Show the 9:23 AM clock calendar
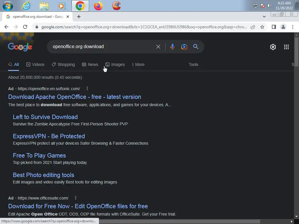This screenshot has height=224, width=299. pyautogui.click(x=284, y=6)
